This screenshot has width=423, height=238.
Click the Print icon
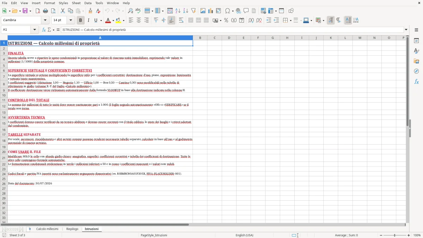[x=45, y=11]
